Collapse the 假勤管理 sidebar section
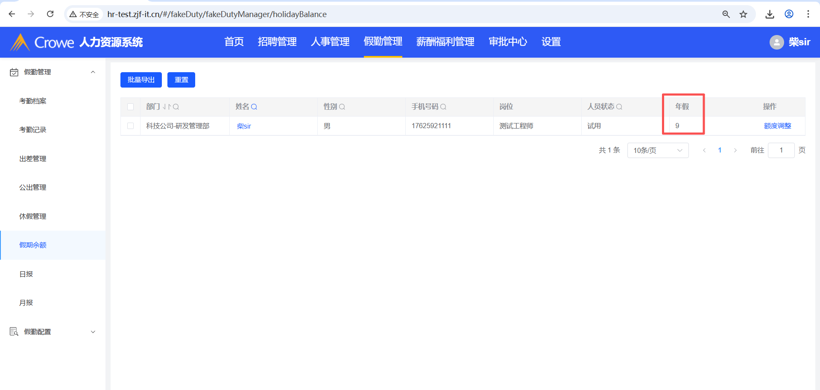The image size is (820, 390). [93, 72]
